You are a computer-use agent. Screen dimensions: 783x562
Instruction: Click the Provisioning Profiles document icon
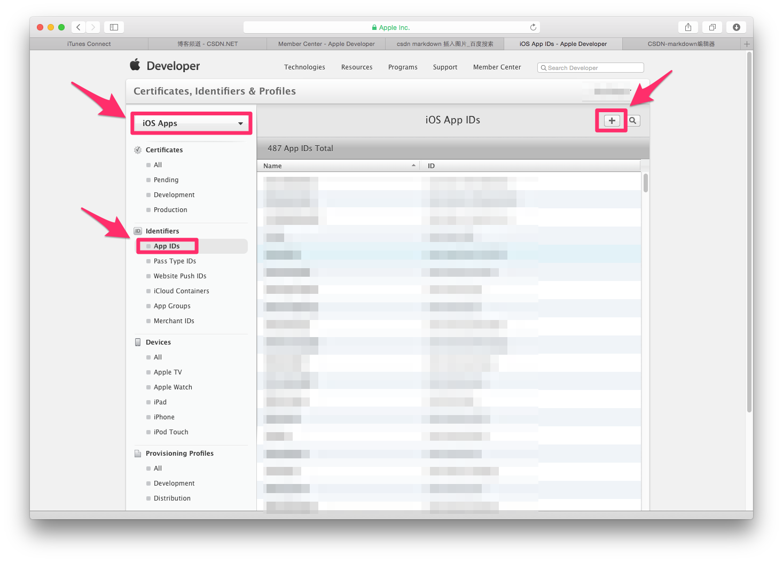click(138, 454)
